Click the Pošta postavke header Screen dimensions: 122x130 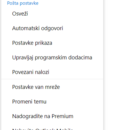pyautogui.click(x=23, y=3)
